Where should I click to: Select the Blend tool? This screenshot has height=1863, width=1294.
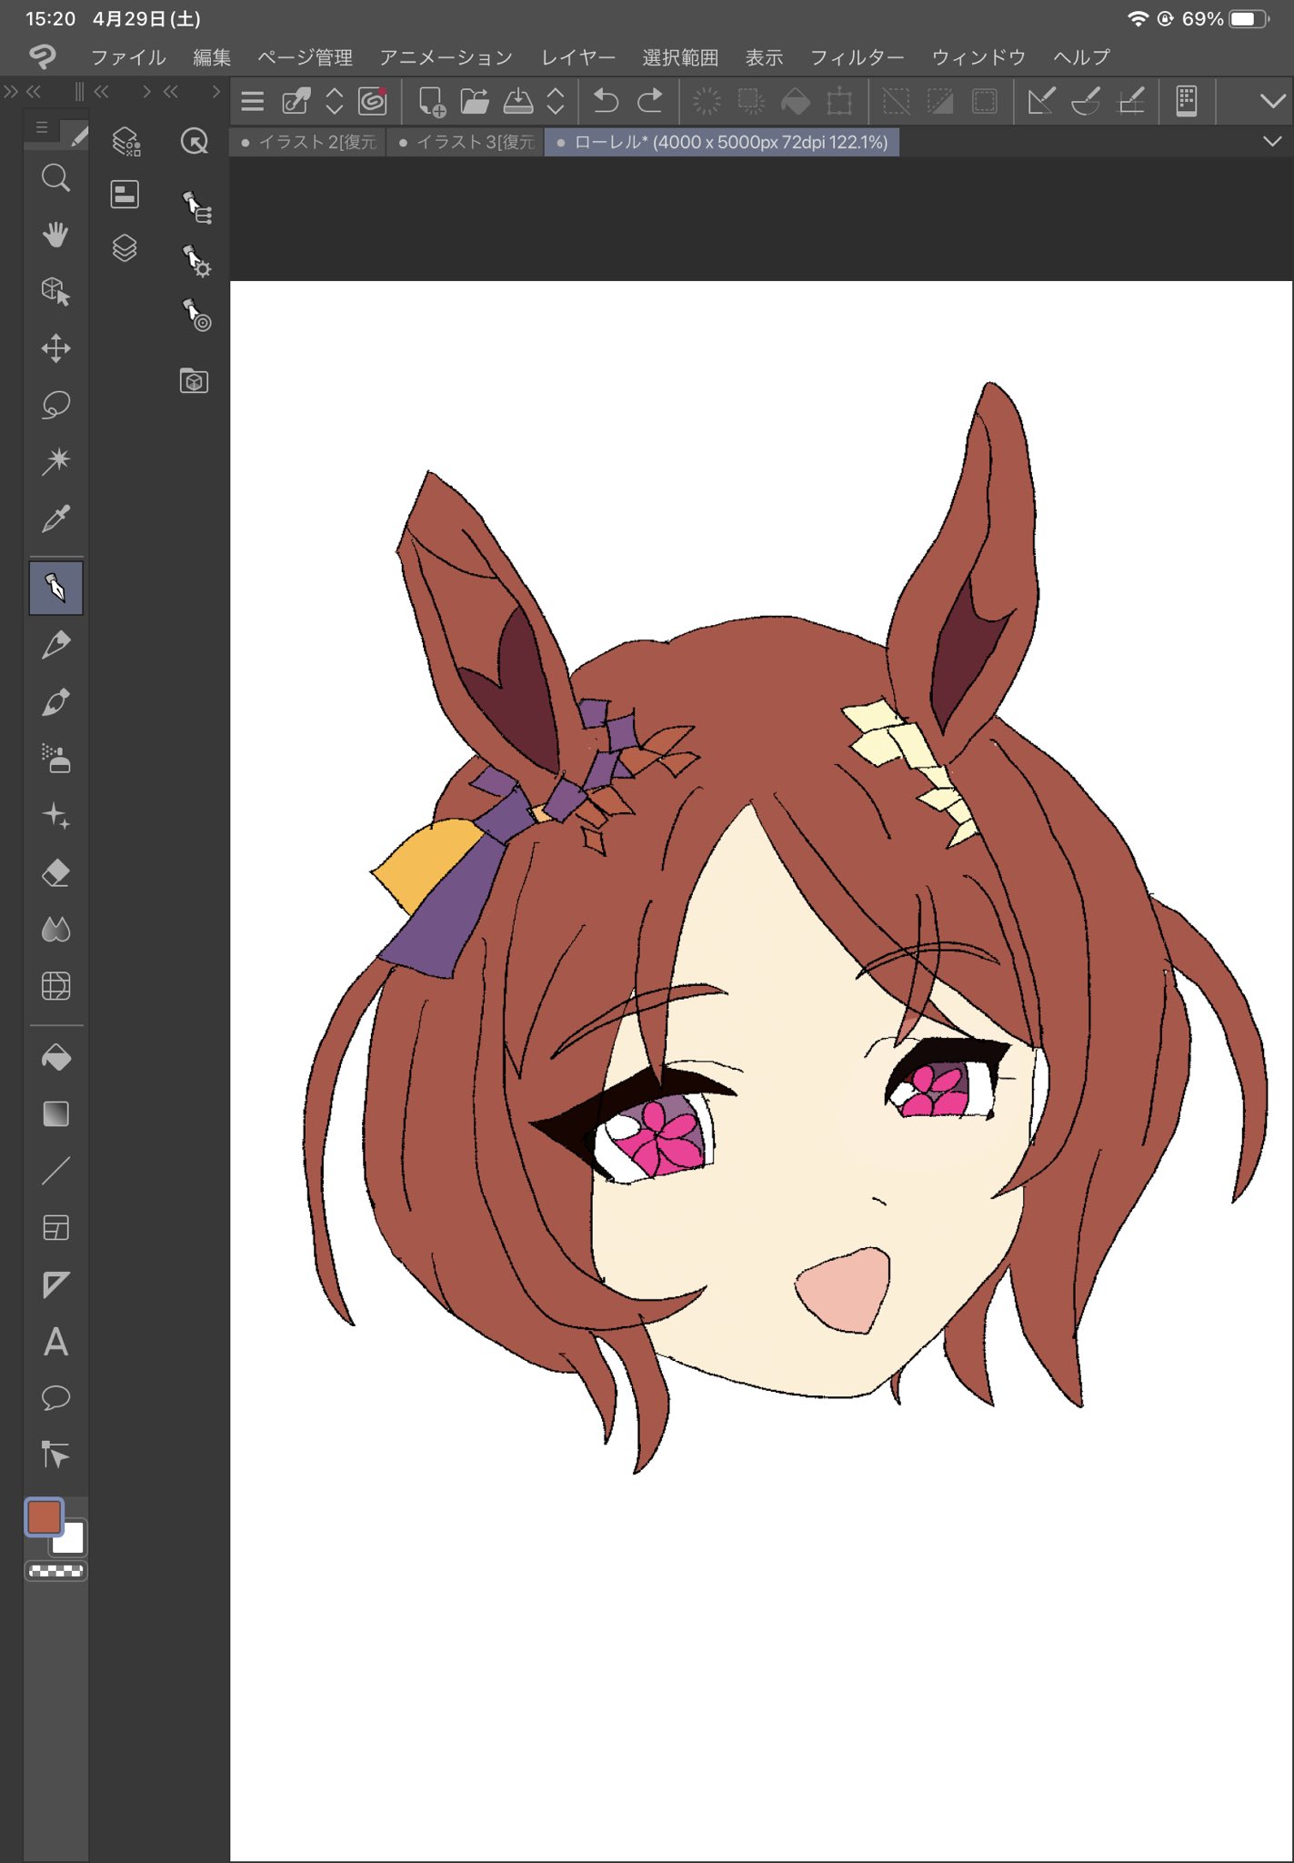55,929
